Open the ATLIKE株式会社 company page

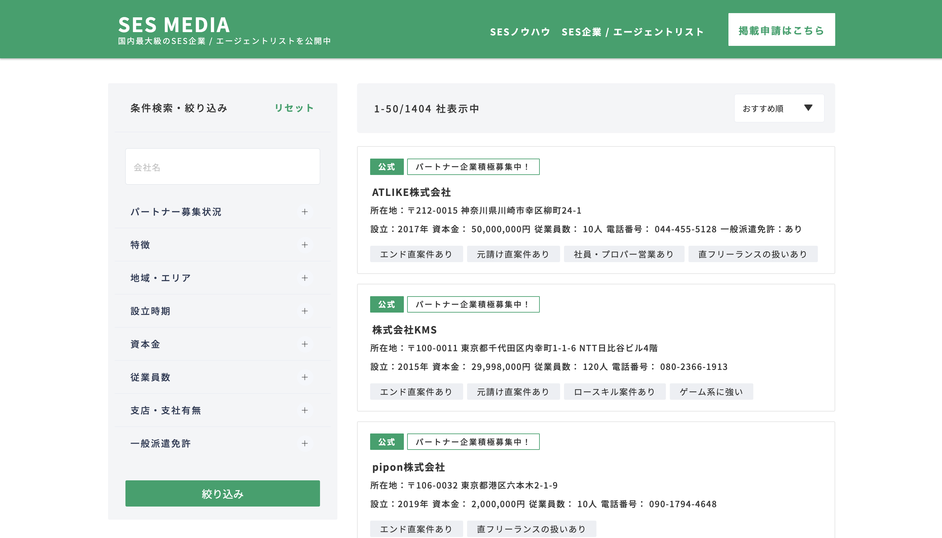click(412, 192)
